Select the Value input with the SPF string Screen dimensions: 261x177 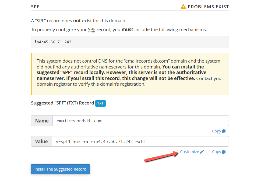[140, 141]
